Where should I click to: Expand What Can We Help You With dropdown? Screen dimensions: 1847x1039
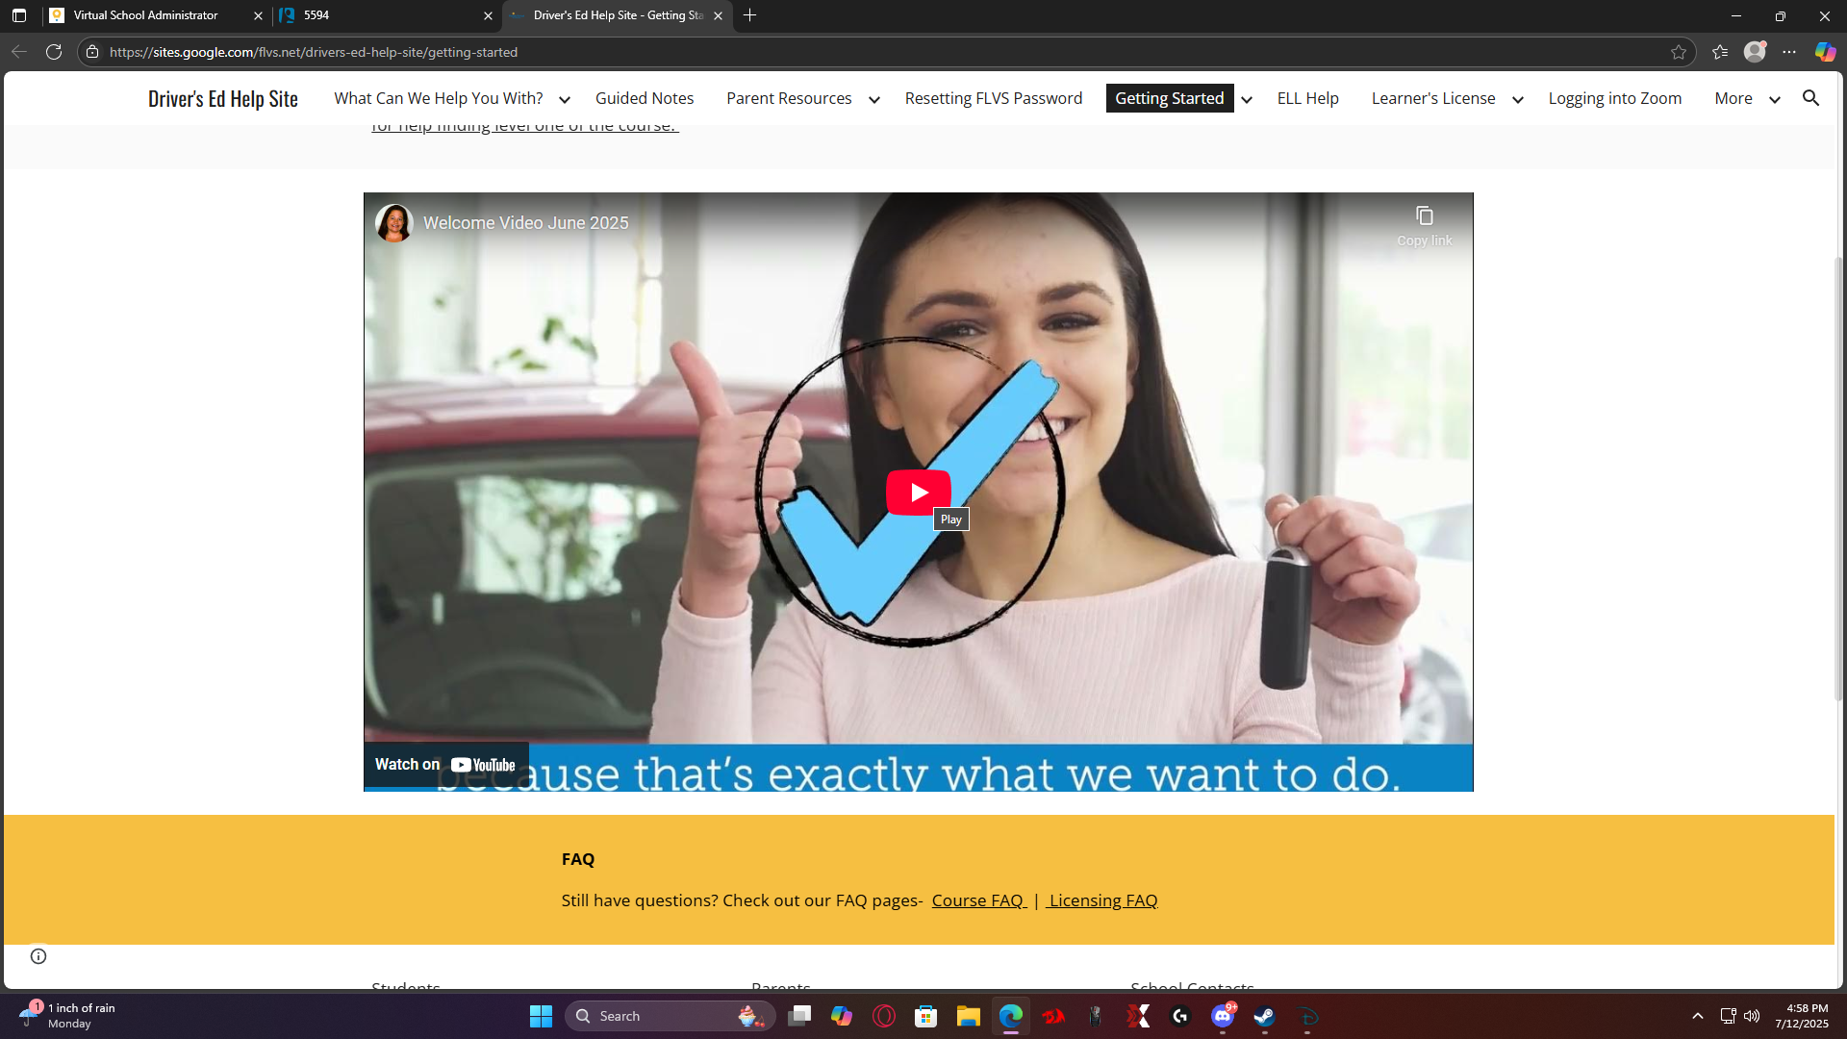click(x=565, y=99)
